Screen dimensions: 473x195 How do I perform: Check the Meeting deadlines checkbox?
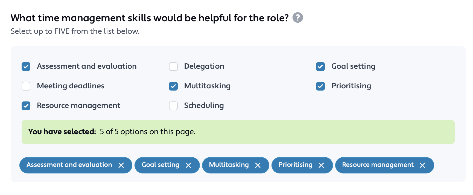coord(26,86)
